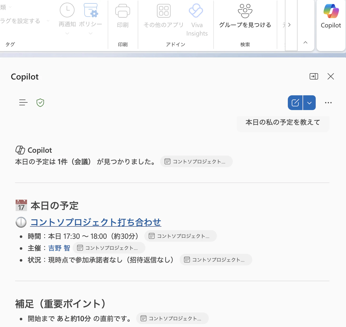Image resolution: width=346 pixels, height=327 pixels.
Task: Click the 本日の予定 heading
Action: click(x=55, y=206)
